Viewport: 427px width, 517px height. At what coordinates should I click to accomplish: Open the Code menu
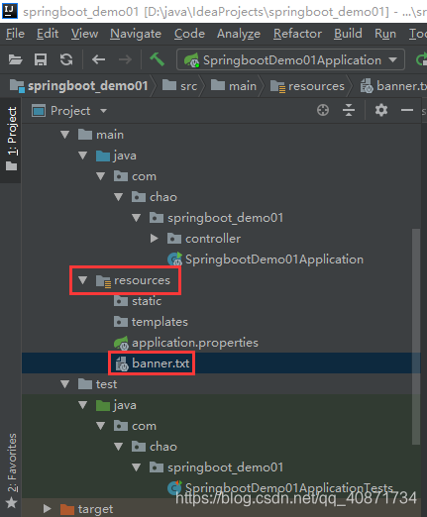click(x=189, y=34)
